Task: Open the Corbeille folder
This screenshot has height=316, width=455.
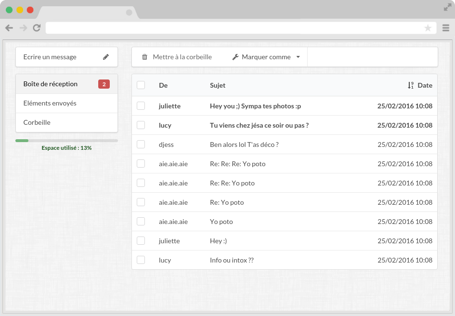Action: [x=66, y=122]
